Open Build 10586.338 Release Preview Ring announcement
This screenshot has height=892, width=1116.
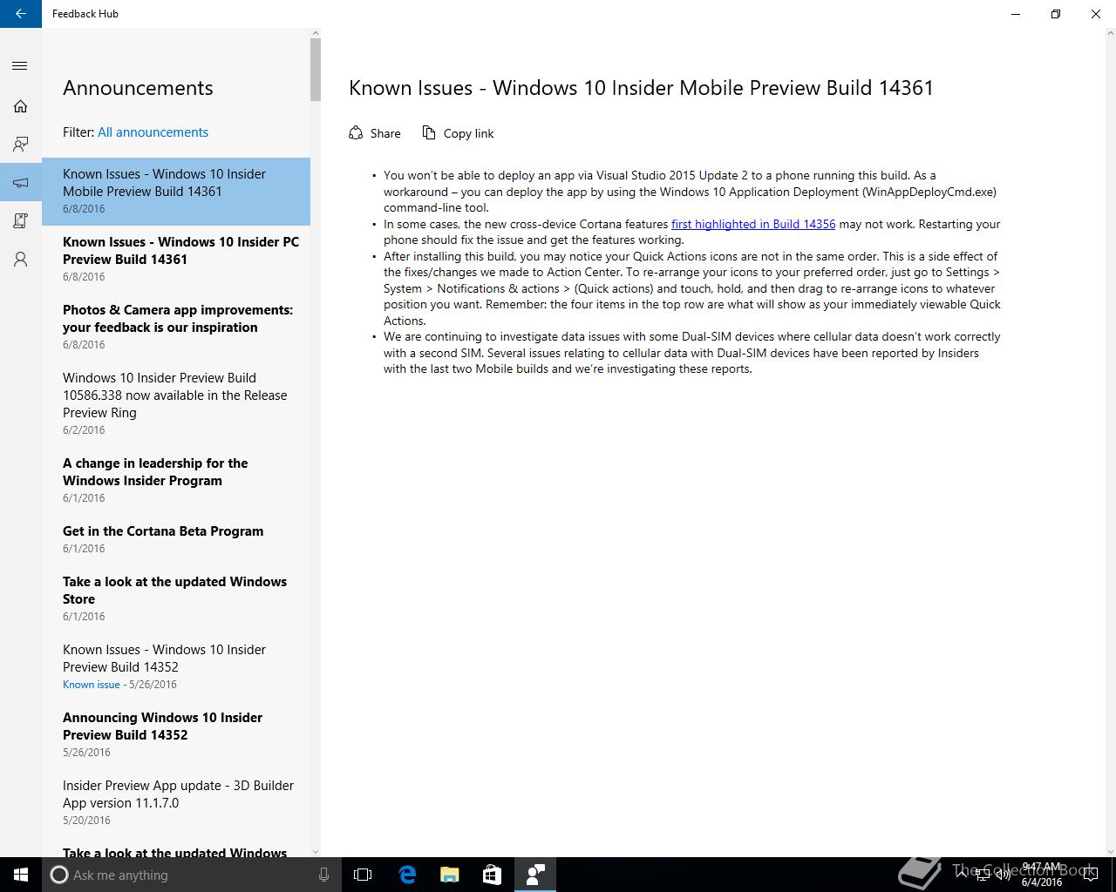click(x=176, y=404)
